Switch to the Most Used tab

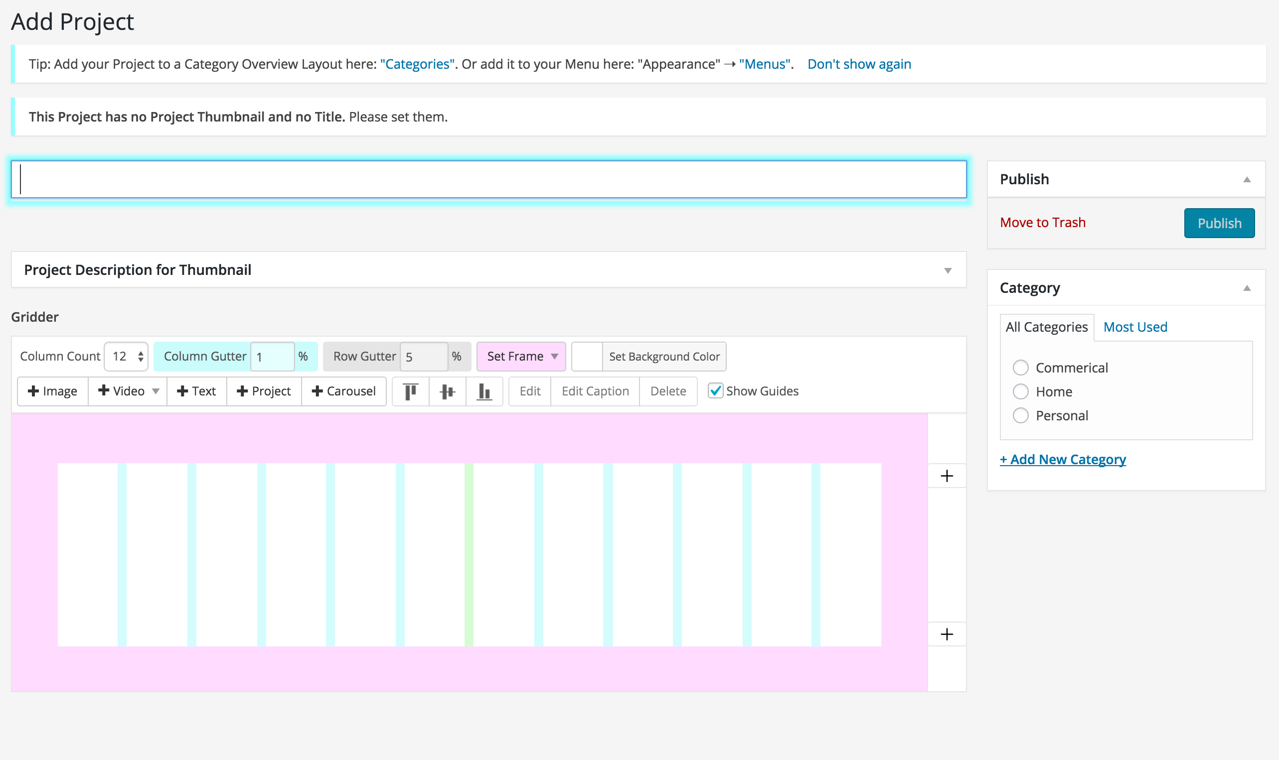click(x=1135, y=327)
